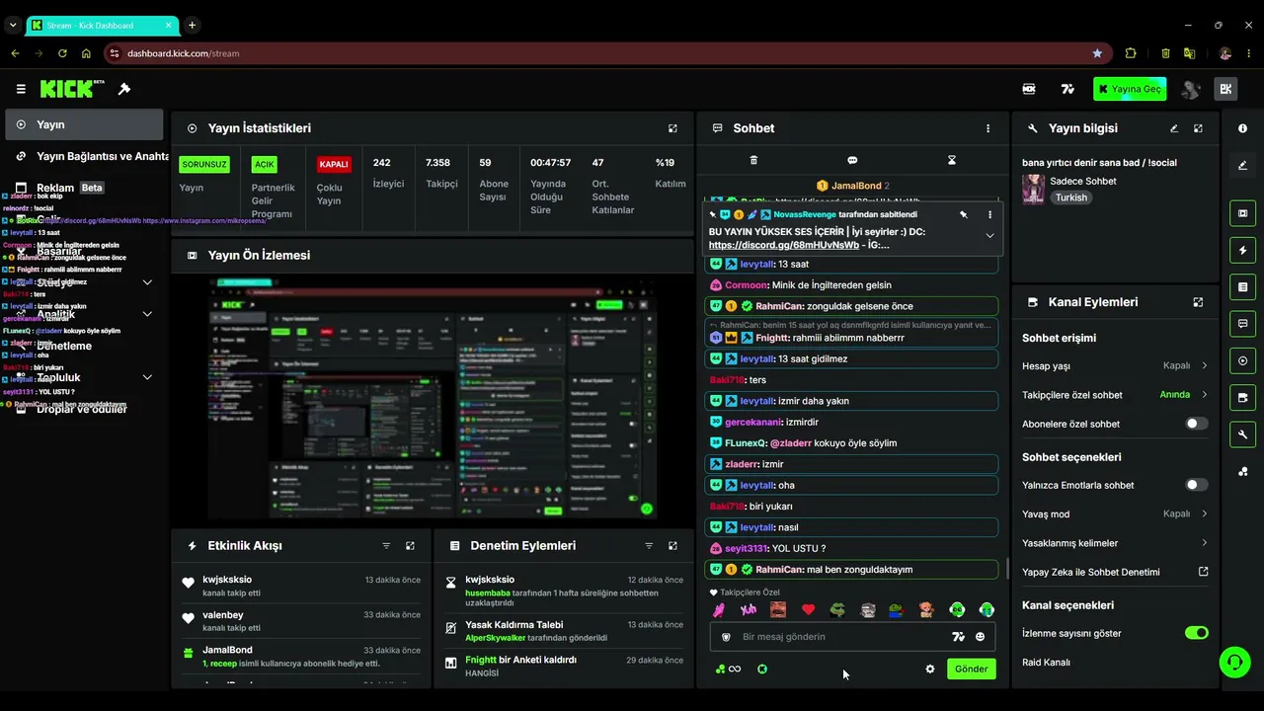
Task: Turn off İzlenme sayısını göster switch
Action: 1196,633
